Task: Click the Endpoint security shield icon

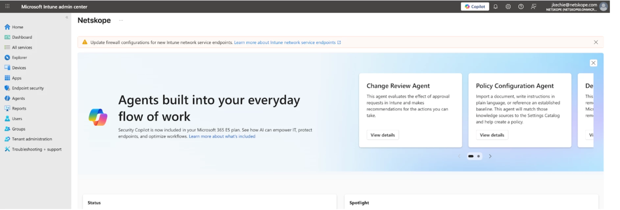Action: click(x=7, y=88)
